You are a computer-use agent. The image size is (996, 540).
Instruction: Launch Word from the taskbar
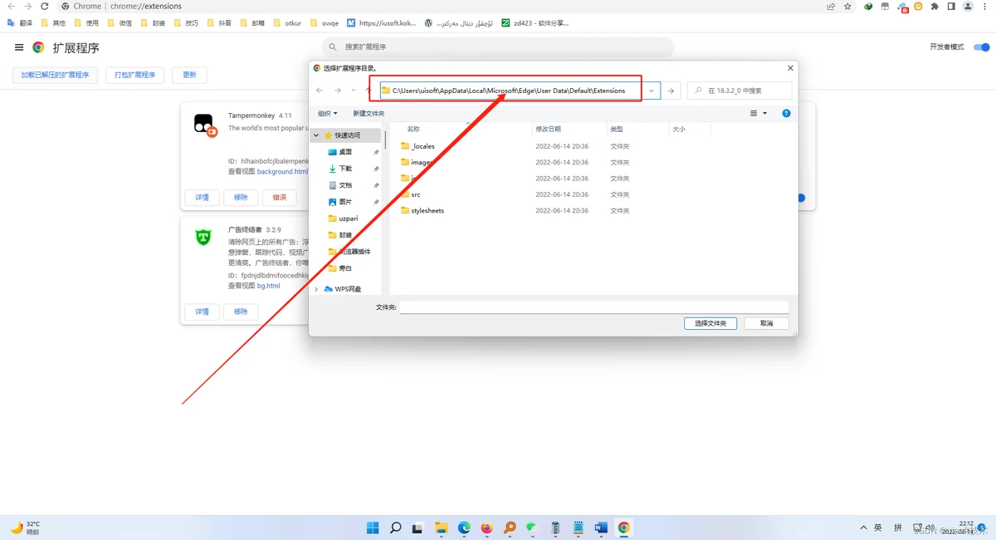pos(601,528)
